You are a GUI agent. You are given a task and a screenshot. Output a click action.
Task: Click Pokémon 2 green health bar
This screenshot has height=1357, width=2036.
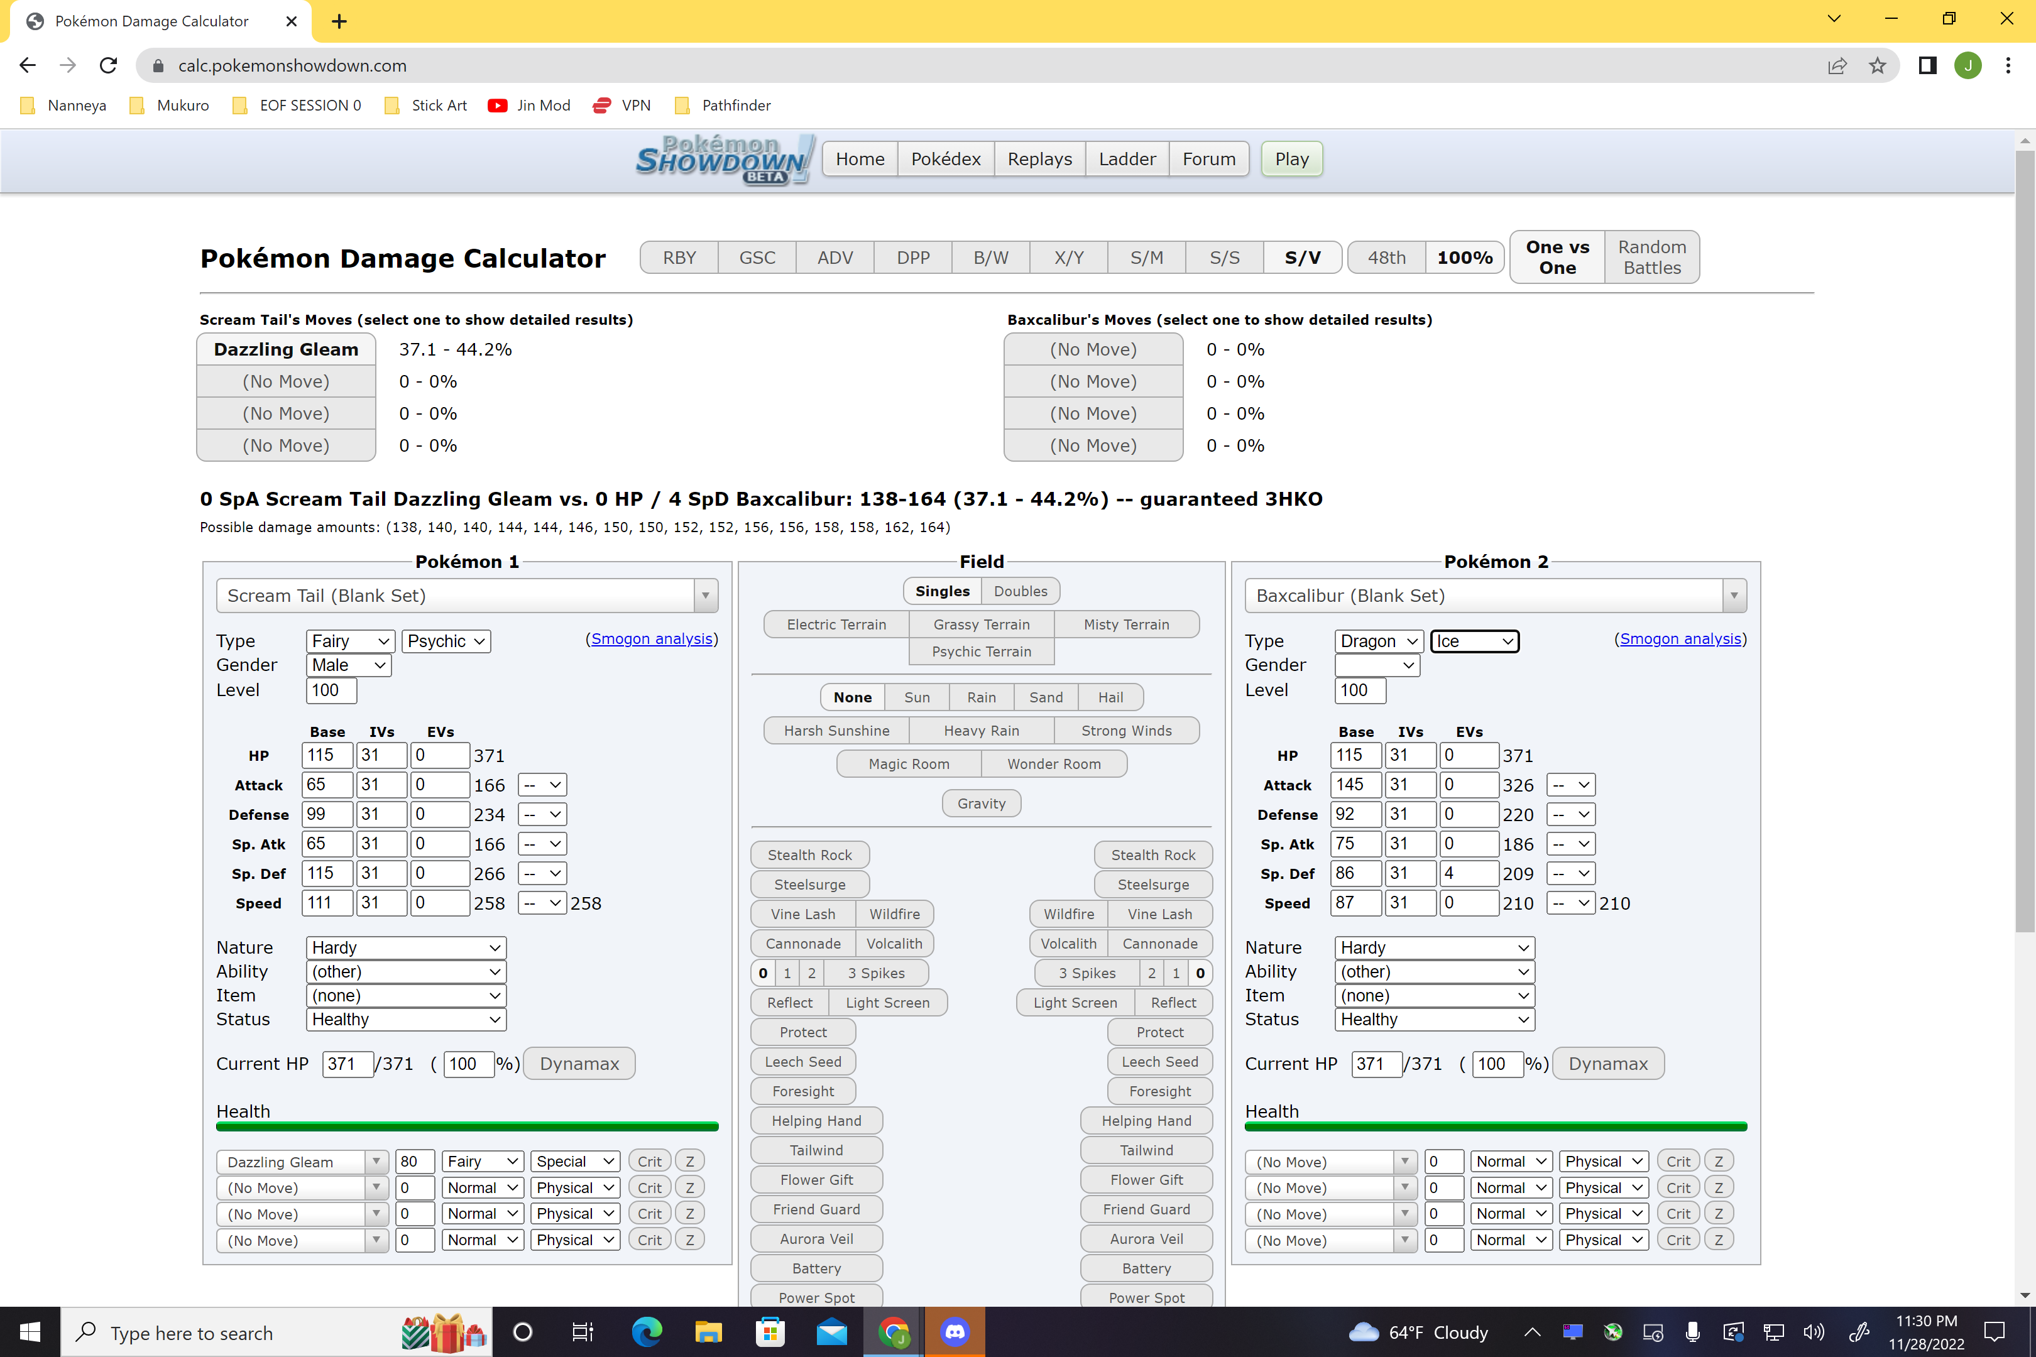(1496, 1127)
